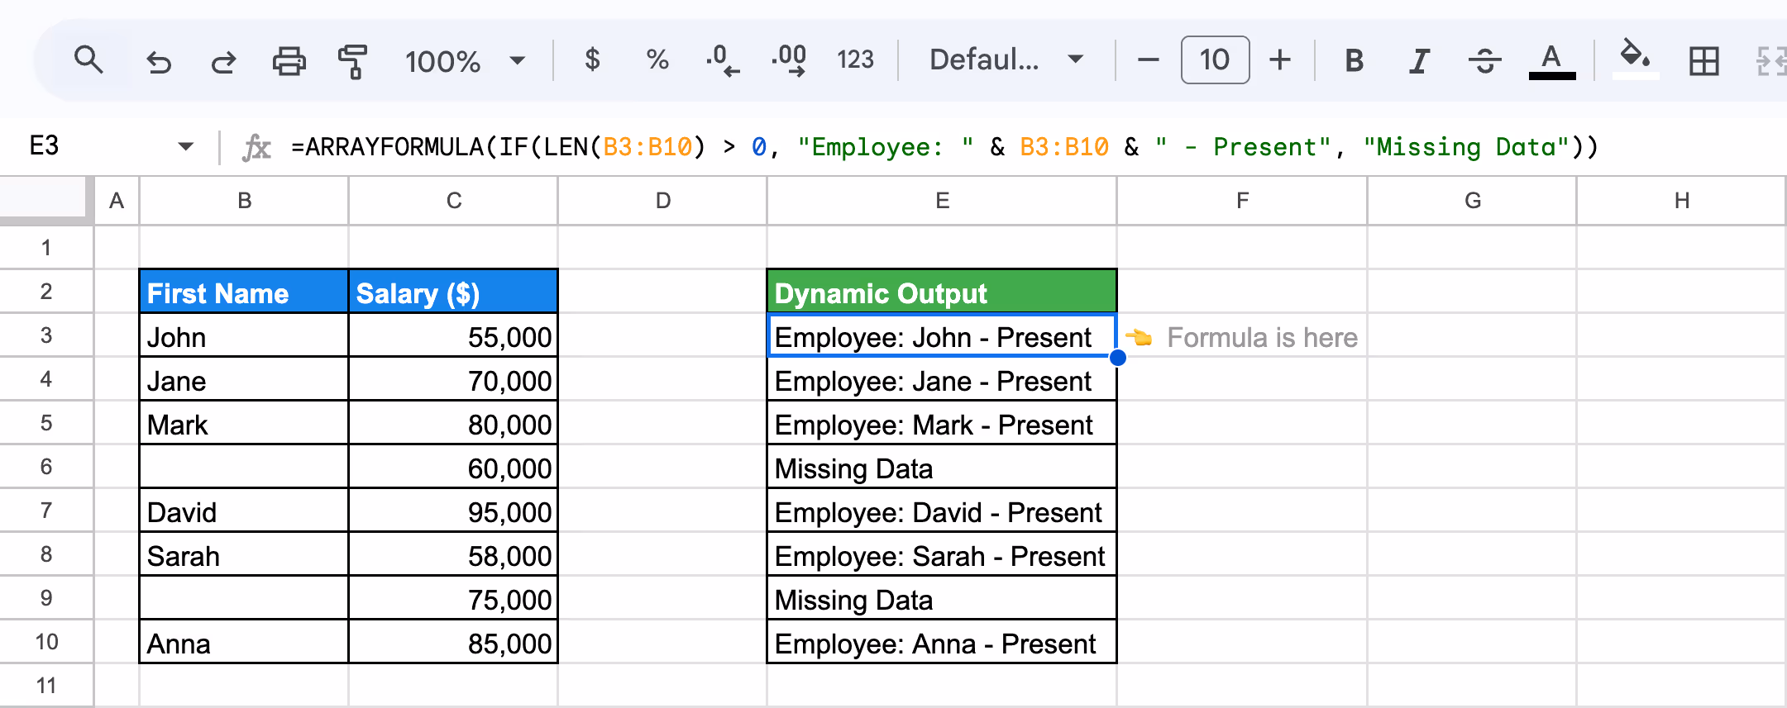Select column G header
Image resolution: width=1787 pixels, height=708 pixels.
coord(1472,201)
